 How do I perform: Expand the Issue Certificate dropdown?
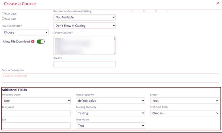point(25,32)
